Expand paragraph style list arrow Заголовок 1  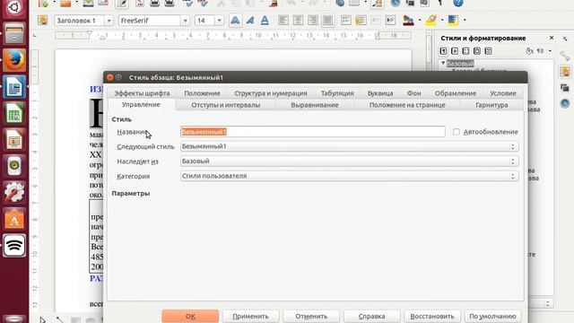point(109,21)
